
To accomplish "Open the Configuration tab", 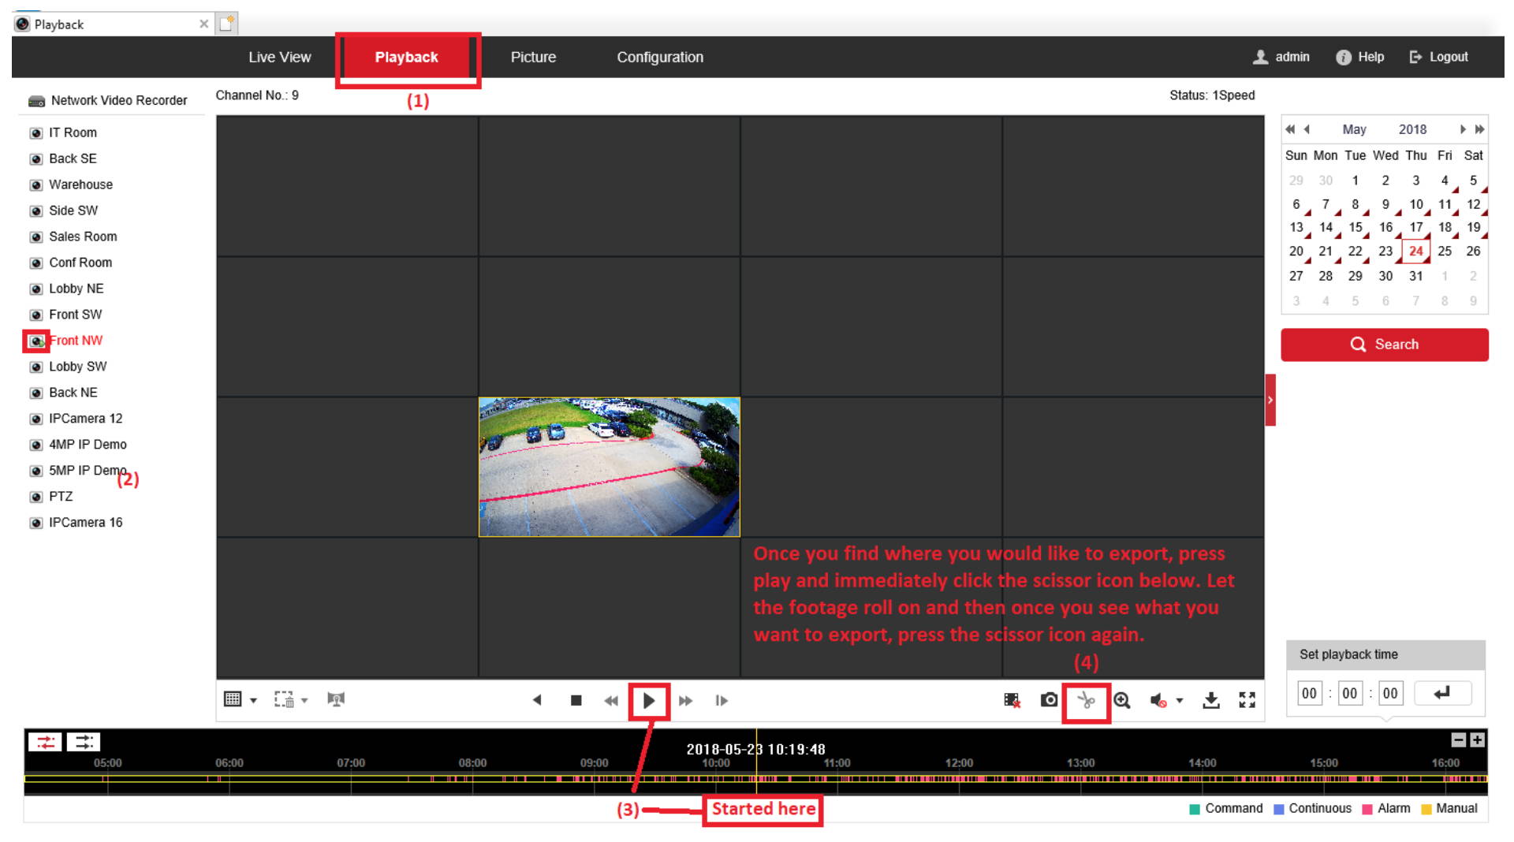I will pyautogui.click(x=660, y=57).
